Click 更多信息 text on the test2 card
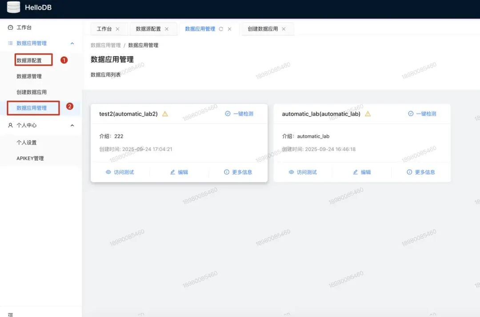 pos(242,172)
